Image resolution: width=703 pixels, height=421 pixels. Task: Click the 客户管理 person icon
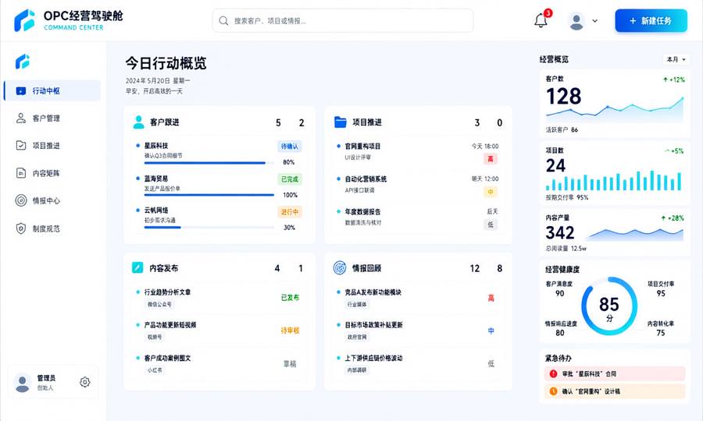pos(20,118)
